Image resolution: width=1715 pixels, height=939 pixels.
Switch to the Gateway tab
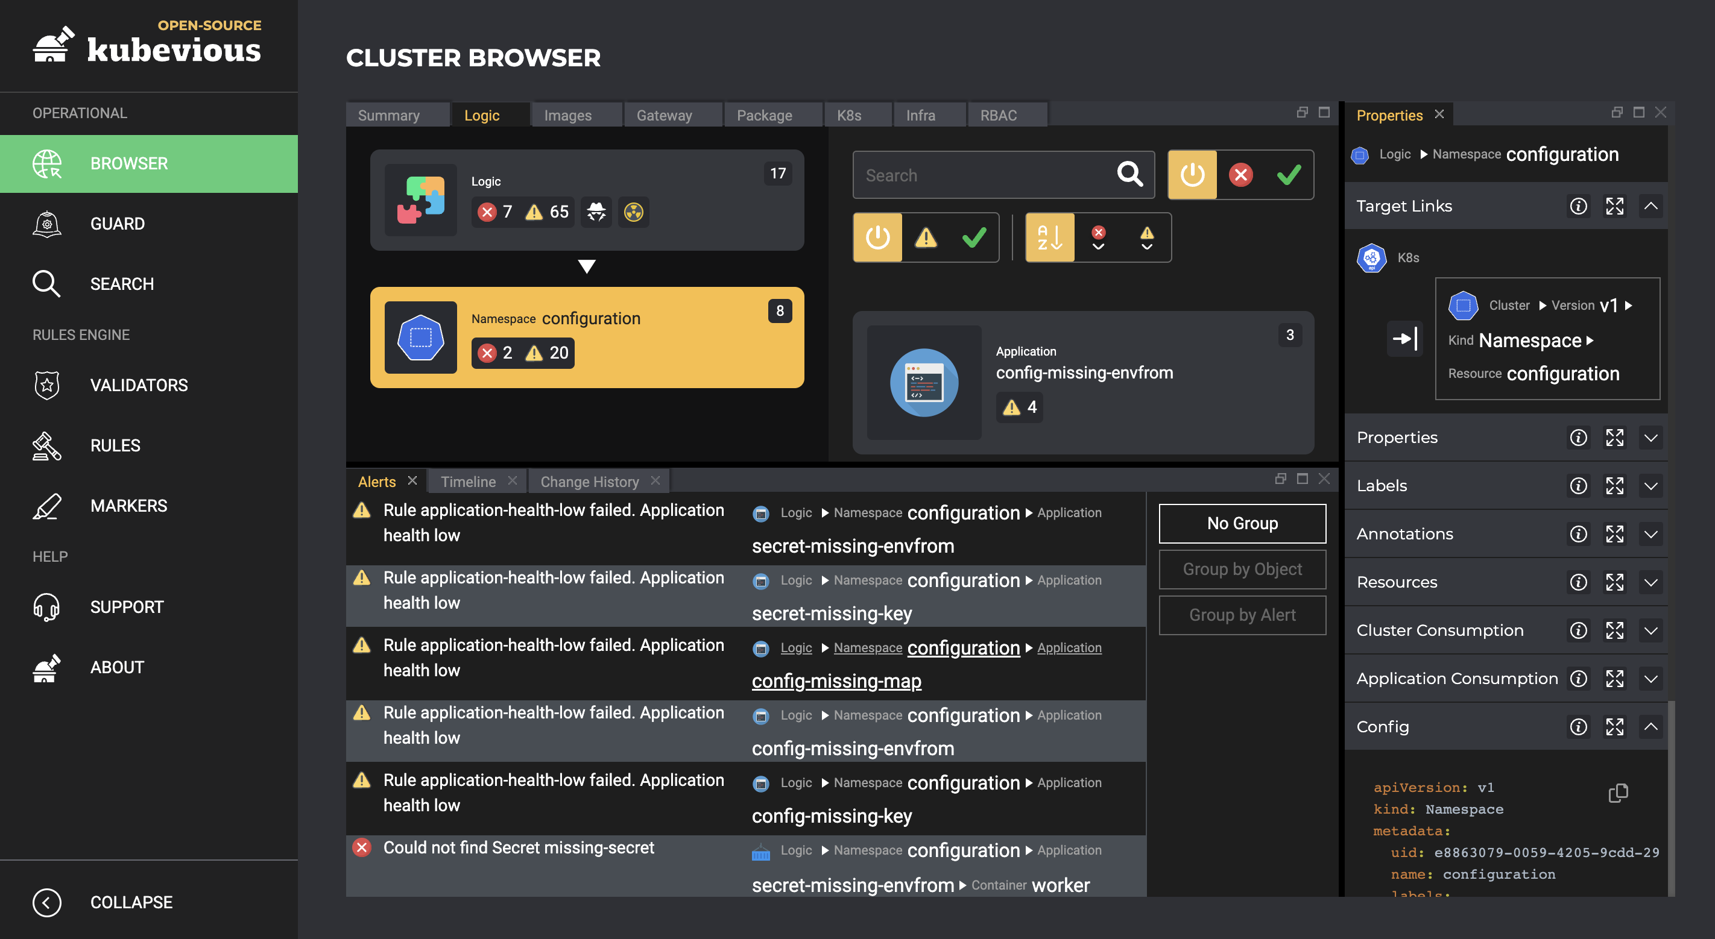(672, 115)
